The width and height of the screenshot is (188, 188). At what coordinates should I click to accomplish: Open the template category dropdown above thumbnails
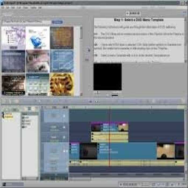(27, 22)
